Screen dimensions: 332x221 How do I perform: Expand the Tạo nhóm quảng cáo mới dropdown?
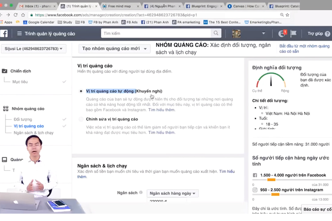[x=114, y=49]
